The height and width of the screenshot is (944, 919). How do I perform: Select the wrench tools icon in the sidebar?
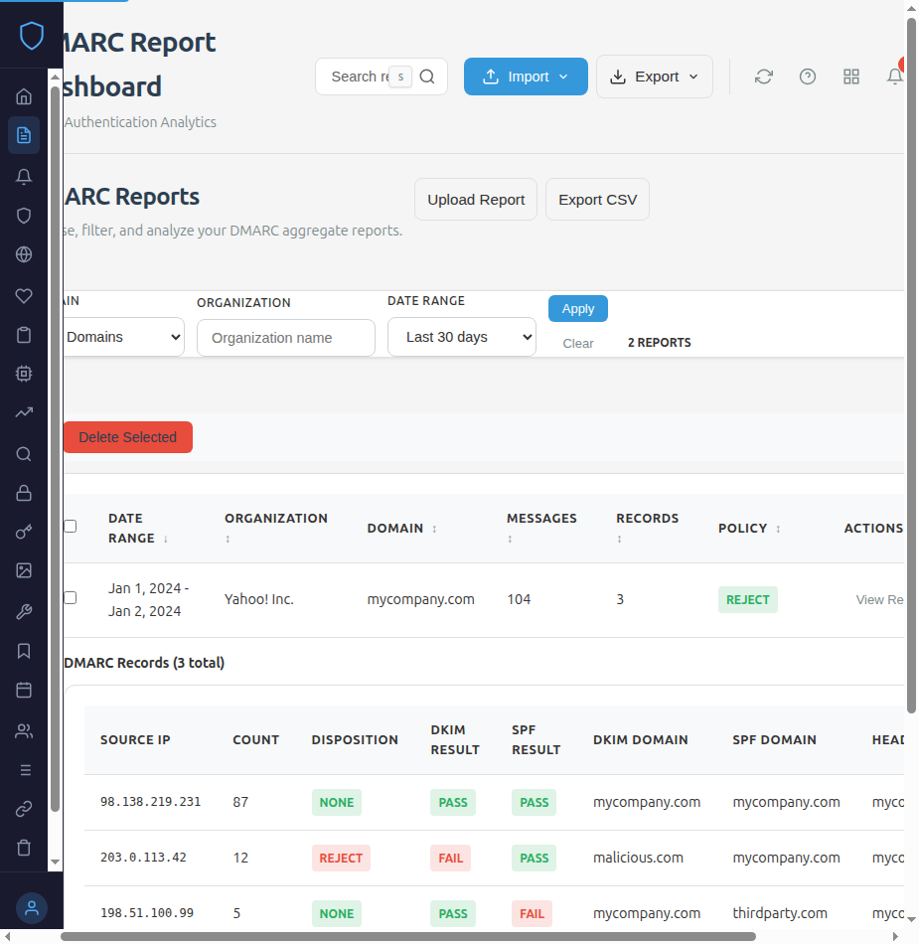23,610
